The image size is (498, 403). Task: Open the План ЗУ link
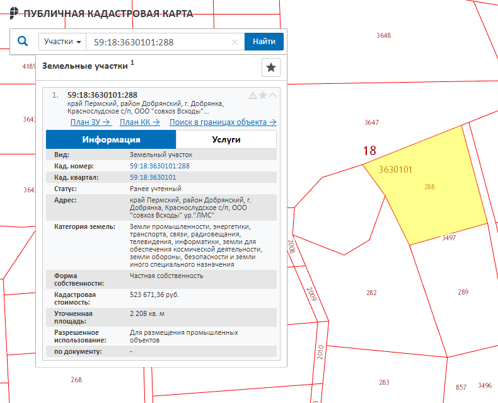click(x=91, y=122)
